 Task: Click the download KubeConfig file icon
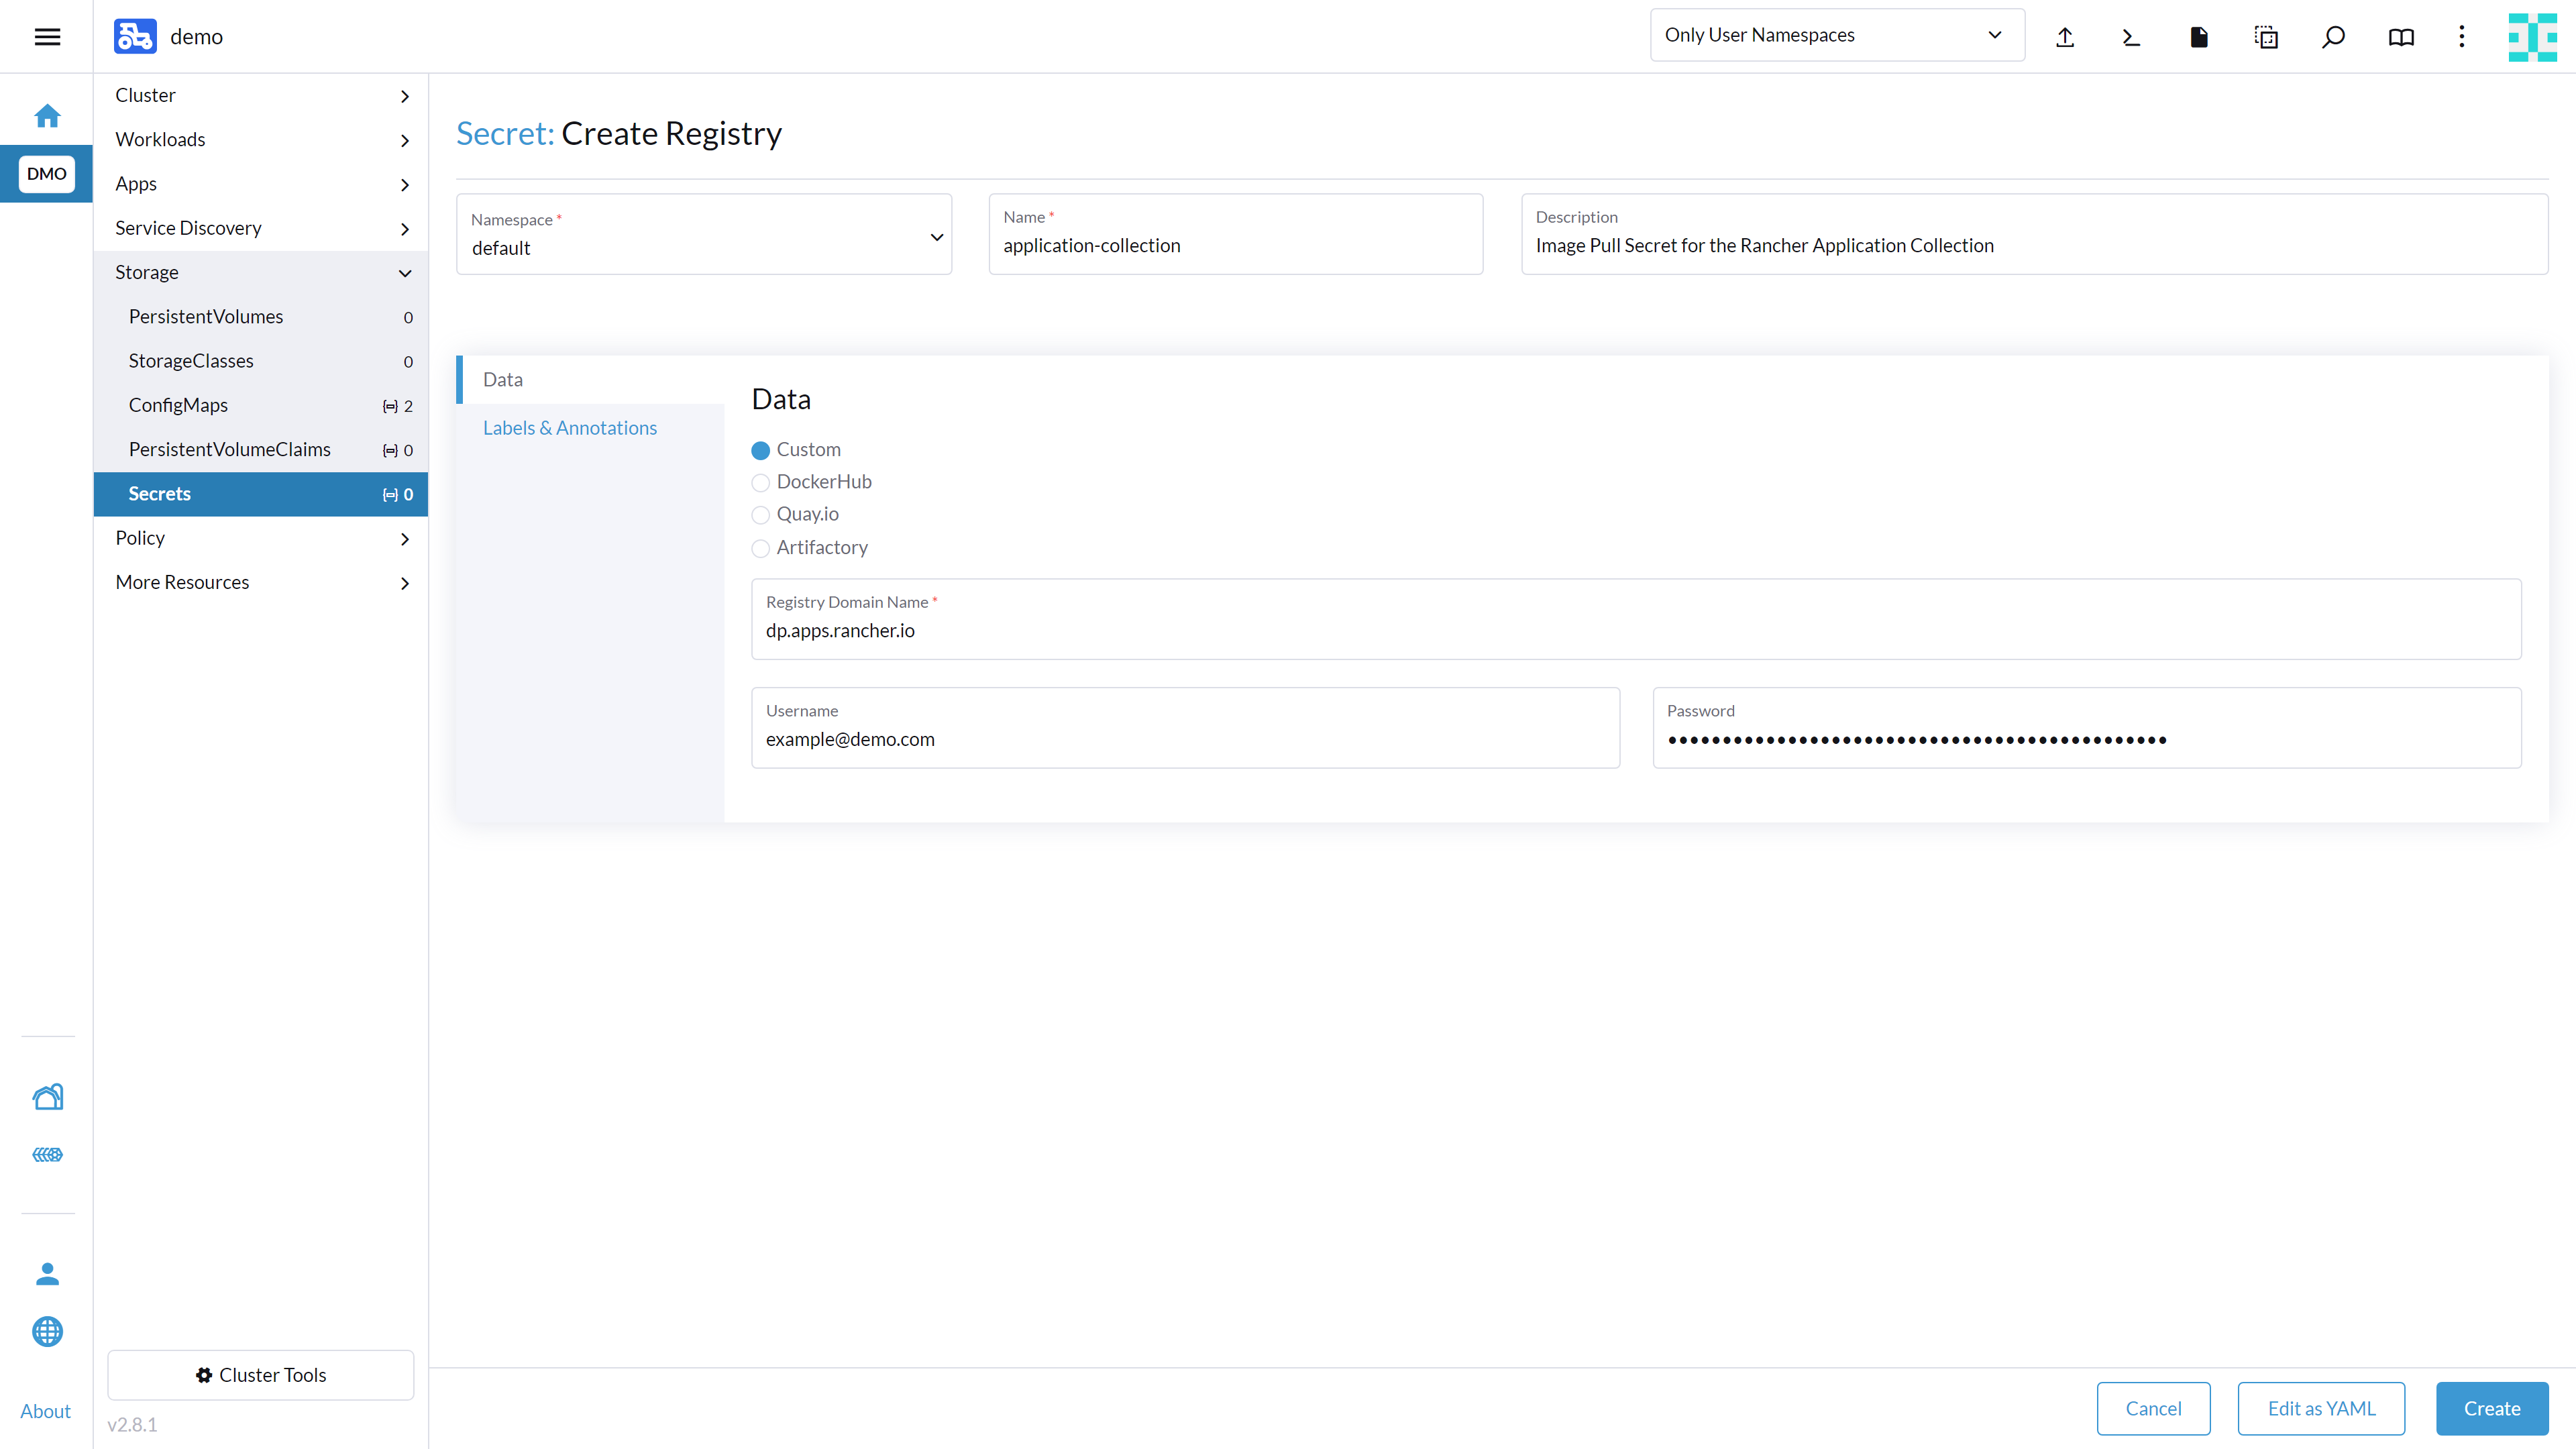2198,37
